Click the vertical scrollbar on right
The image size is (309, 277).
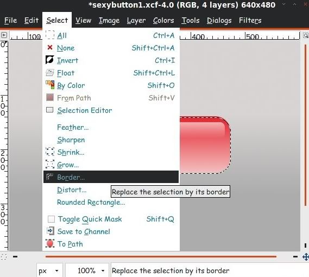tap(305, 125)
